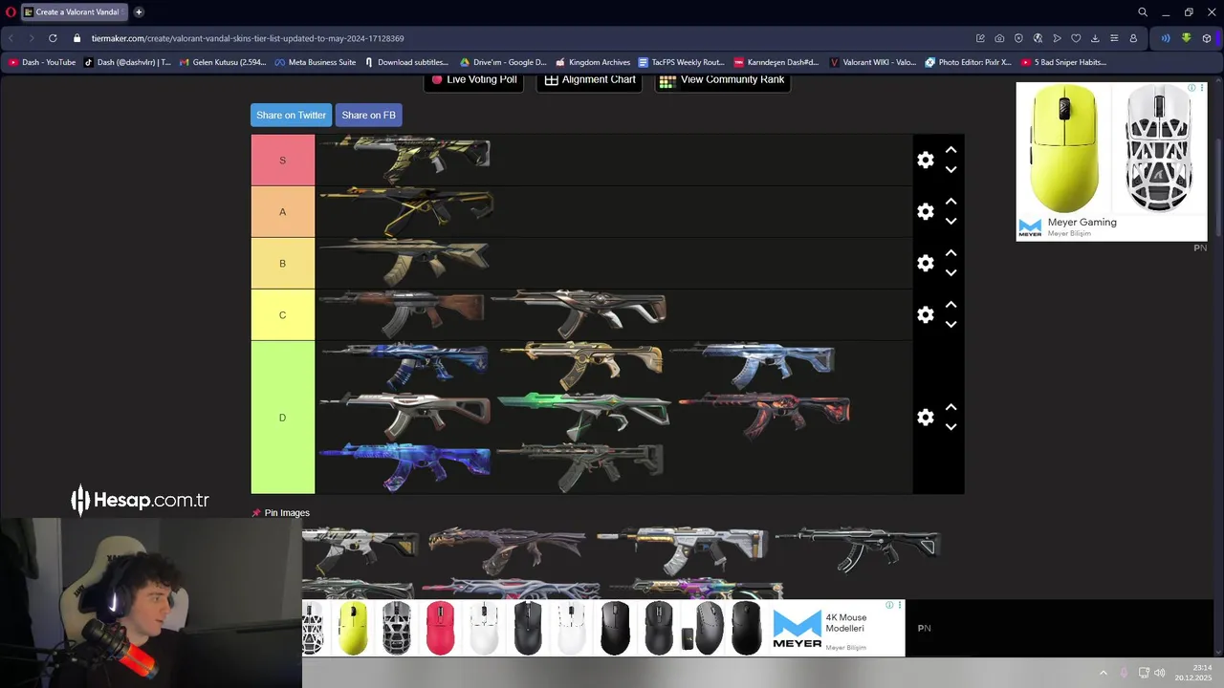Open 5 Bad Sniper Habits bookmark

pyautogui.click(x=1064, y=62)
